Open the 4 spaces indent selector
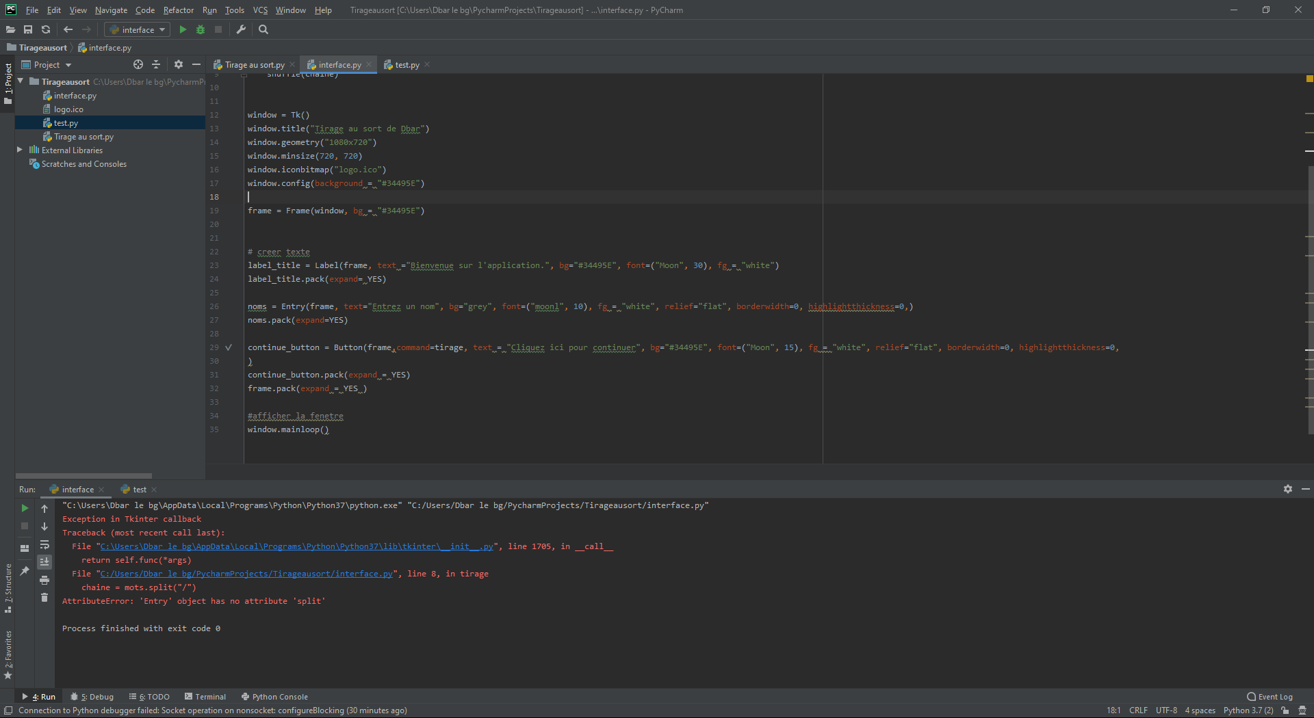Image resolution: width=1314 pixels, height=718 pixels. pyautogui.click(x=1200, y=710)
